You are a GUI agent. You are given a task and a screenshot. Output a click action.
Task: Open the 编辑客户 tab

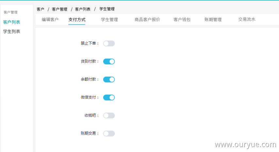(x=50, y=20)
